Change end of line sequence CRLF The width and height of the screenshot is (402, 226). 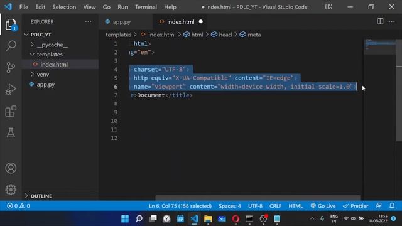[x=275, y=206]
